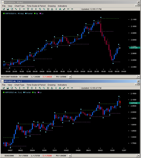
Task: Click the first chart icon in 4 hr. window toolbar
Action: coord(4,9)
